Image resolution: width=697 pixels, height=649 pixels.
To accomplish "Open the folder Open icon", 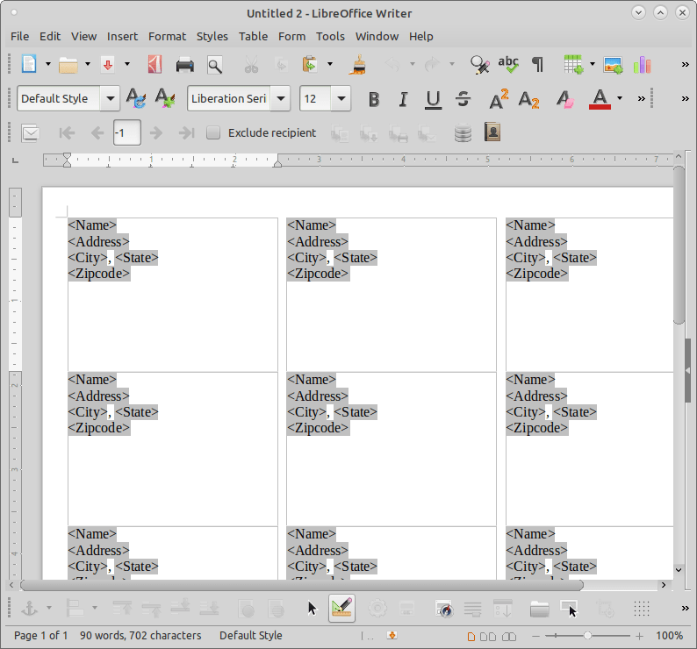I will 68,65.
